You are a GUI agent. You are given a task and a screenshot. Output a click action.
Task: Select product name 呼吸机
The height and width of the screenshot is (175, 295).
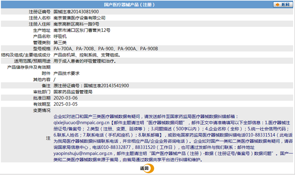tap(60, 36)
